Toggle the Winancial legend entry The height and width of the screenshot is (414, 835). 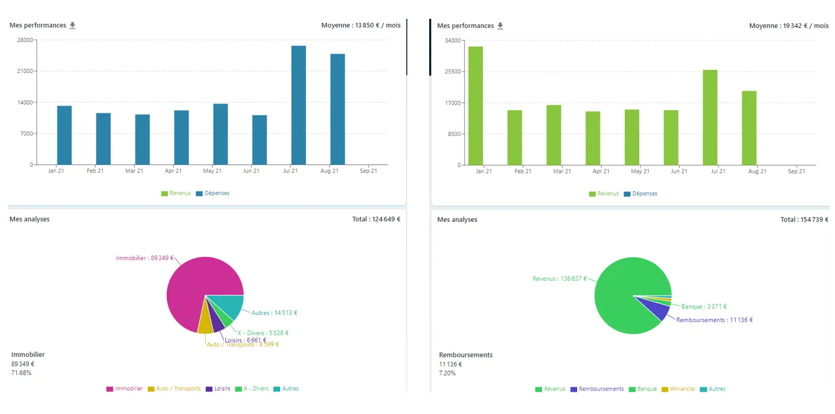point(678,389)
